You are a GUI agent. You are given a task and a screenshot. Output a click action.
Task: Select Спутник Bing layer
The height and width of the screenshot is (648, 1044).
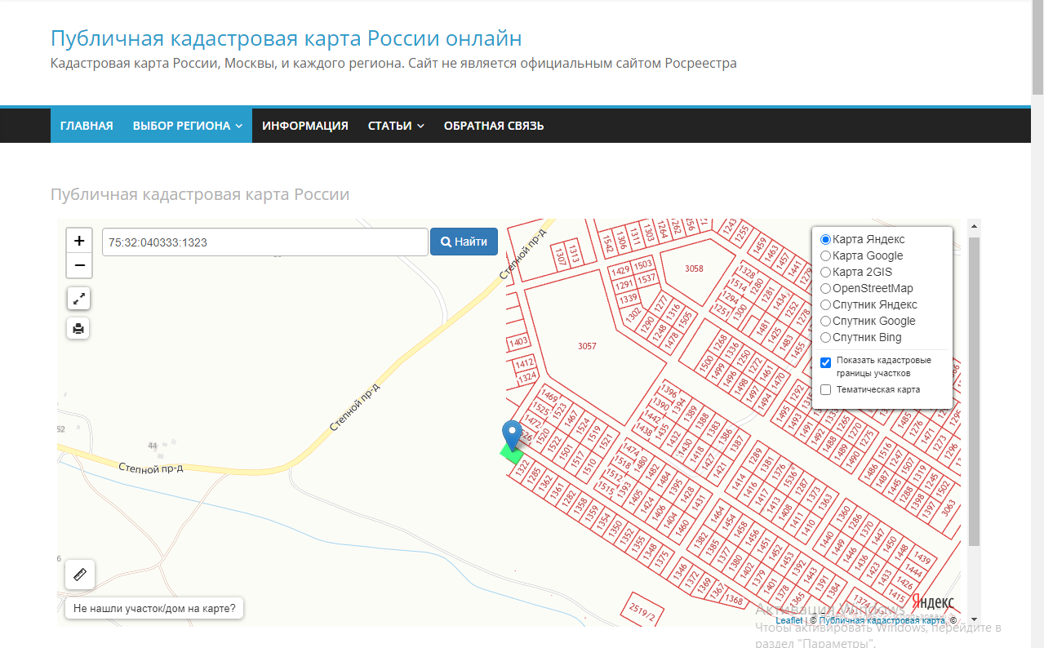(x=825, y=338)
